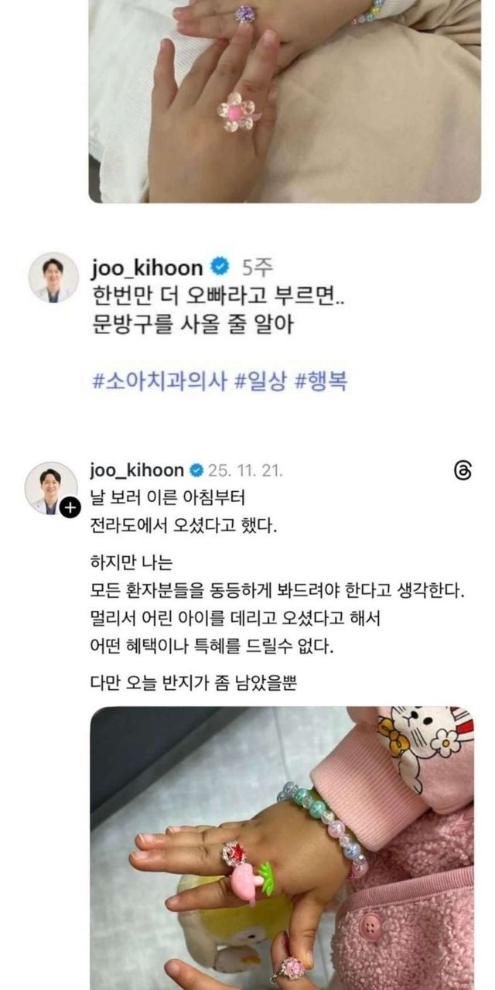This screenshot has width=495, height=990.
Task: Click the 5주 timestamp
Action: pos(257,268)
